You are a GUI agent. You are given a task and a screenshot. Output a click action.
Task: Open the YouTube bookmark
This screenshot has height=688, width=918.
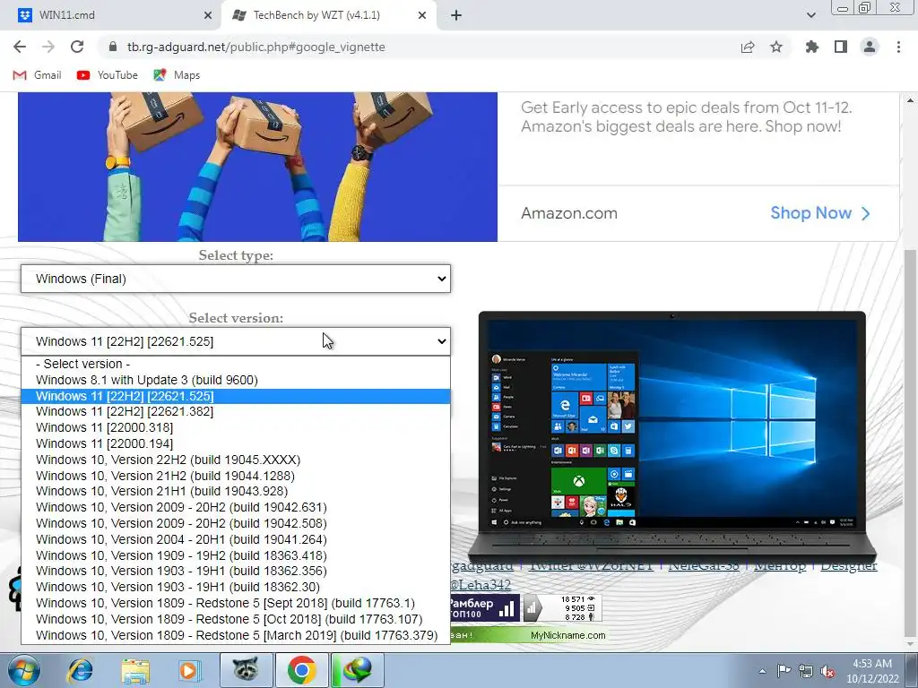[108, 75]
